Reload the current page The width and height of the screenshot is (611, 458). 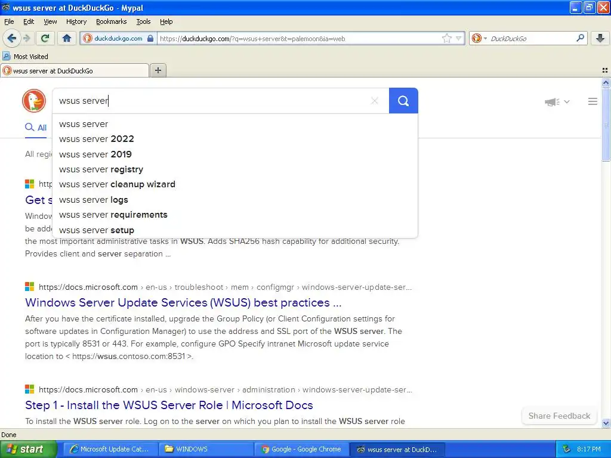tap(45, 38)
